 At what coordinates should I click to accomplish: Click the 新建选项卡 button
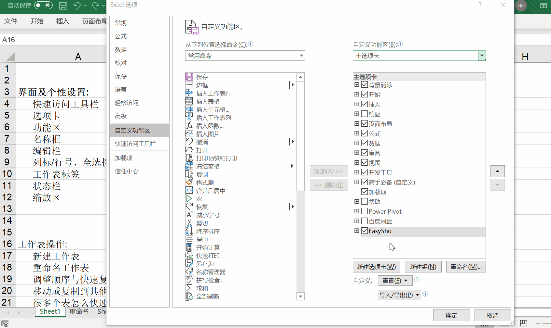(376, 266)
